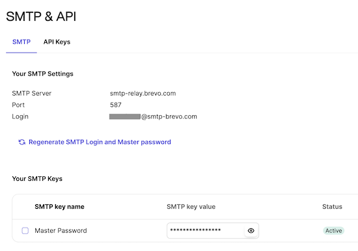Viewport: 358px width, 251px height.
Task: Select the SMTP tab
Action: click(x=21, y=42)
